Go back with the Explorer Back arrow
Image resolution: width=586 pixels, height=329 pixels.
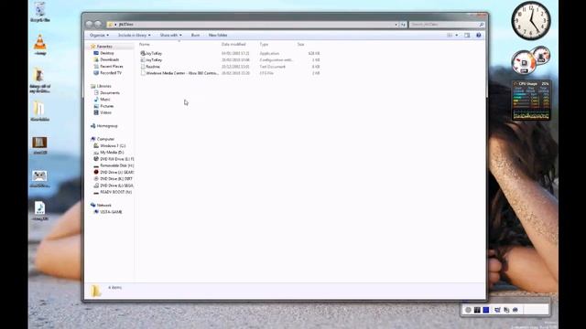(x=89, y=25)
